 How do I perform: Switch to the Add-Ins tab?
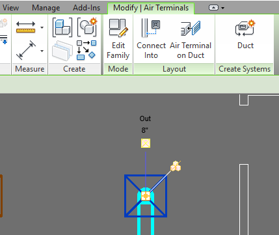pyautogui.click(x=86, y=8)
